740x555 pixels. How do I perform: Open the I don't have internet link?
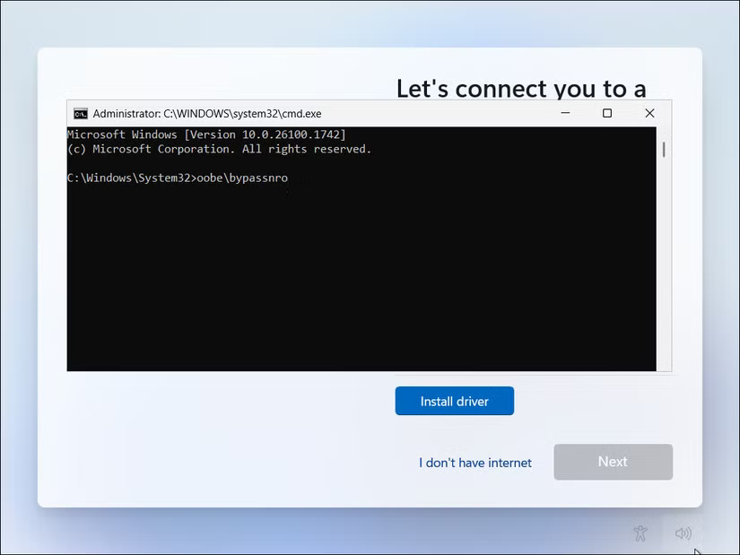(474, 462)
